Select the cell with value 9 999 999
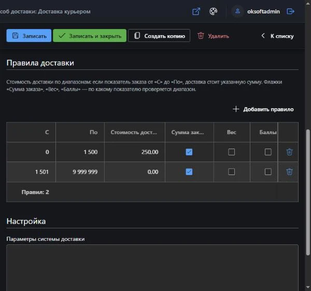Screen dimensions: 311x291 click(x=80, y=172)
